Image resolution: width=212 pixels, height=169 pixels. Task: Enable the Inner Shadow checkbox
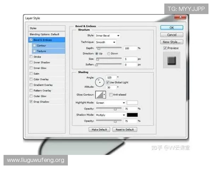pyautogui.click(x=31, y=62)
